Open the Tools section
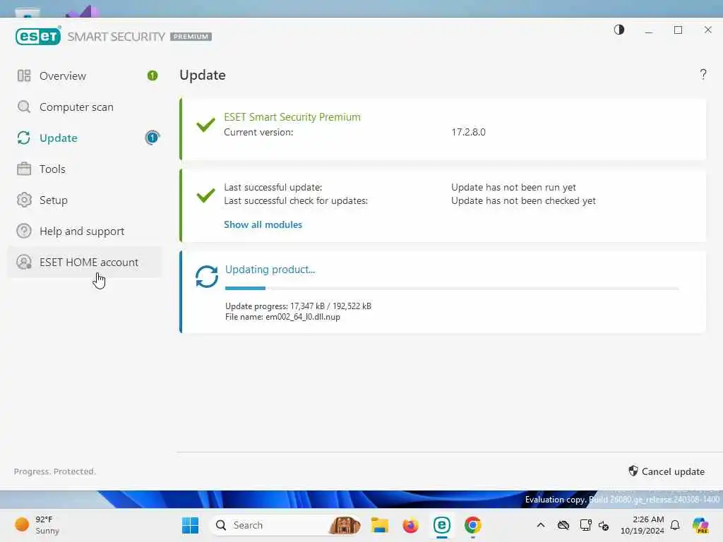Image resolution: width=723 pixels, height=542 pixels. pyautogui.click(x=85, y=169)
